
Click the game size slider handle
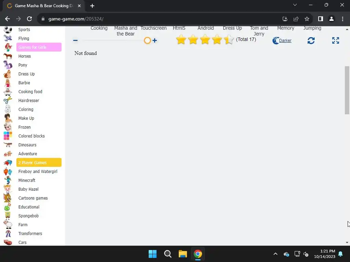click(147, 41)
